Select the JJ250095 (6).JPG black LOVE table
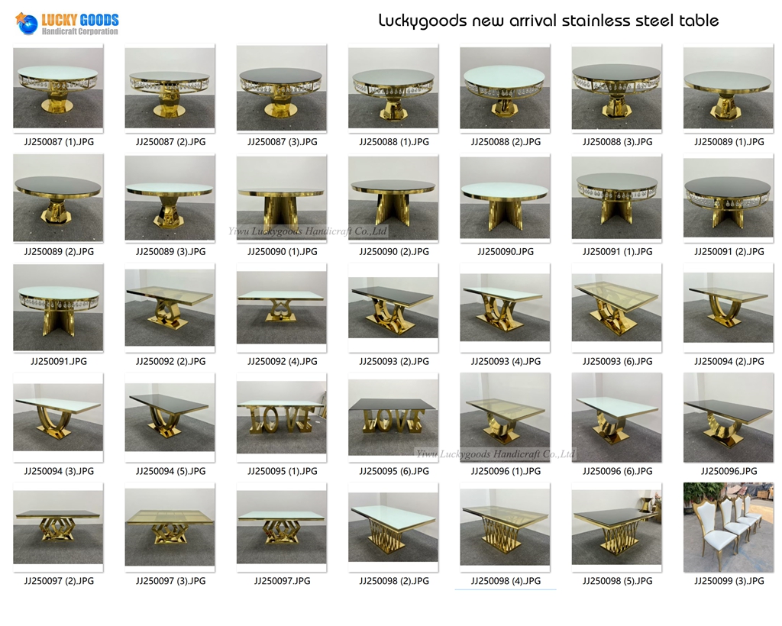Viewport: 782px width, 626px height. (393, 419)
